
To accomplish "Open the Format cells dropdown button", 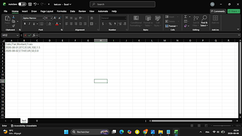I will (172, 26).
